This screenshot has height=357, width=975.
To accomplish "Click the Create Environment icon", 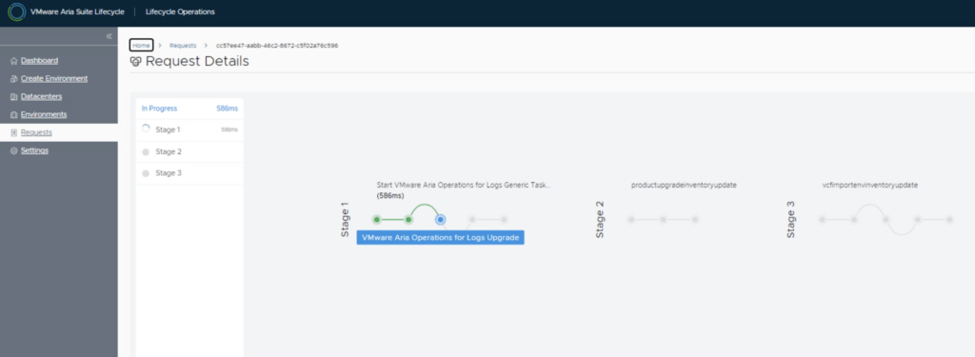I will coord(14,79).
